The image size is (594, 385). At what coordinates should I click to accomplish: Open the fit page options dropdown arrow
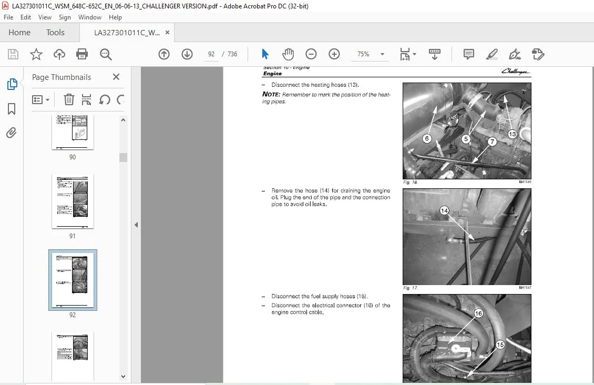414,54
